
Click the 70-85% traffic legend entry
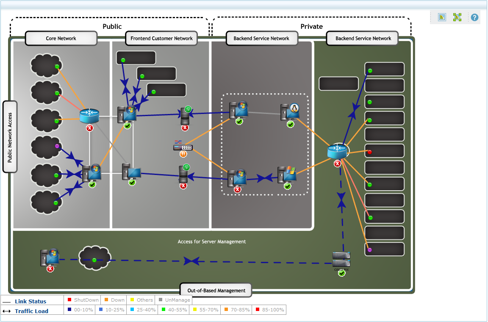point(237,310)
